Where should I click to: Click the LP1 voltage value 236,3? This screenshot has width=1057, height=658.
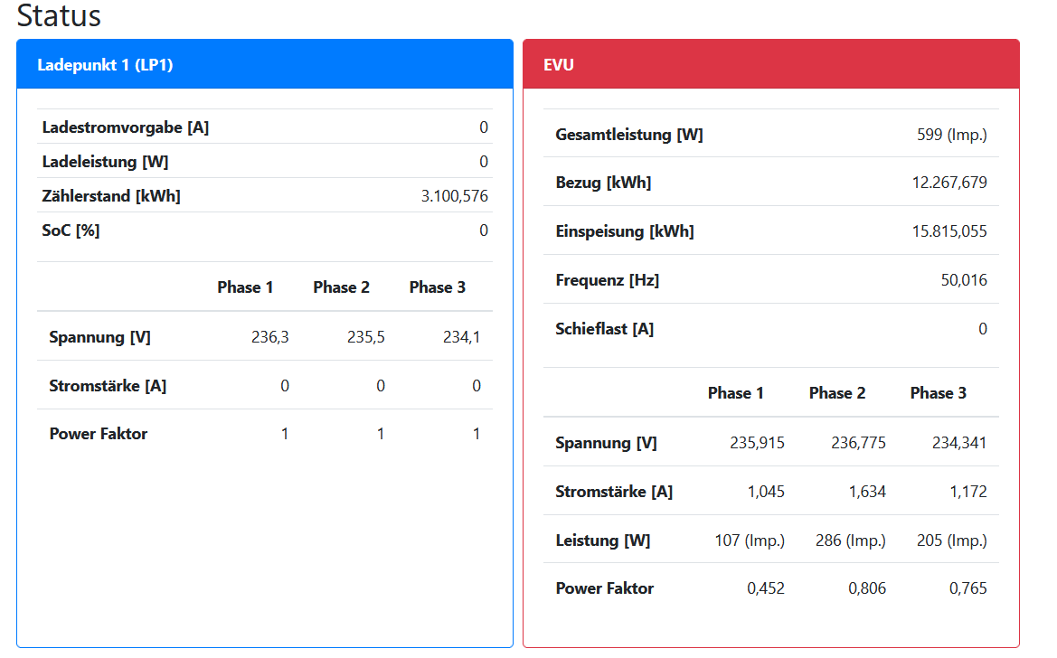pyautogui.click(x=270, y=337)
